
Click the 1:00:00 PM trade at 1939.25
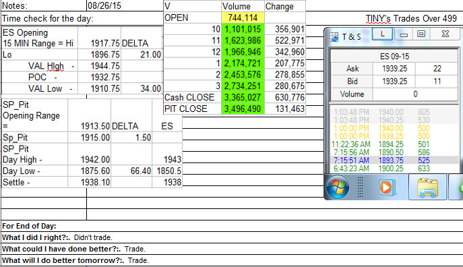[x=394, y=136]
